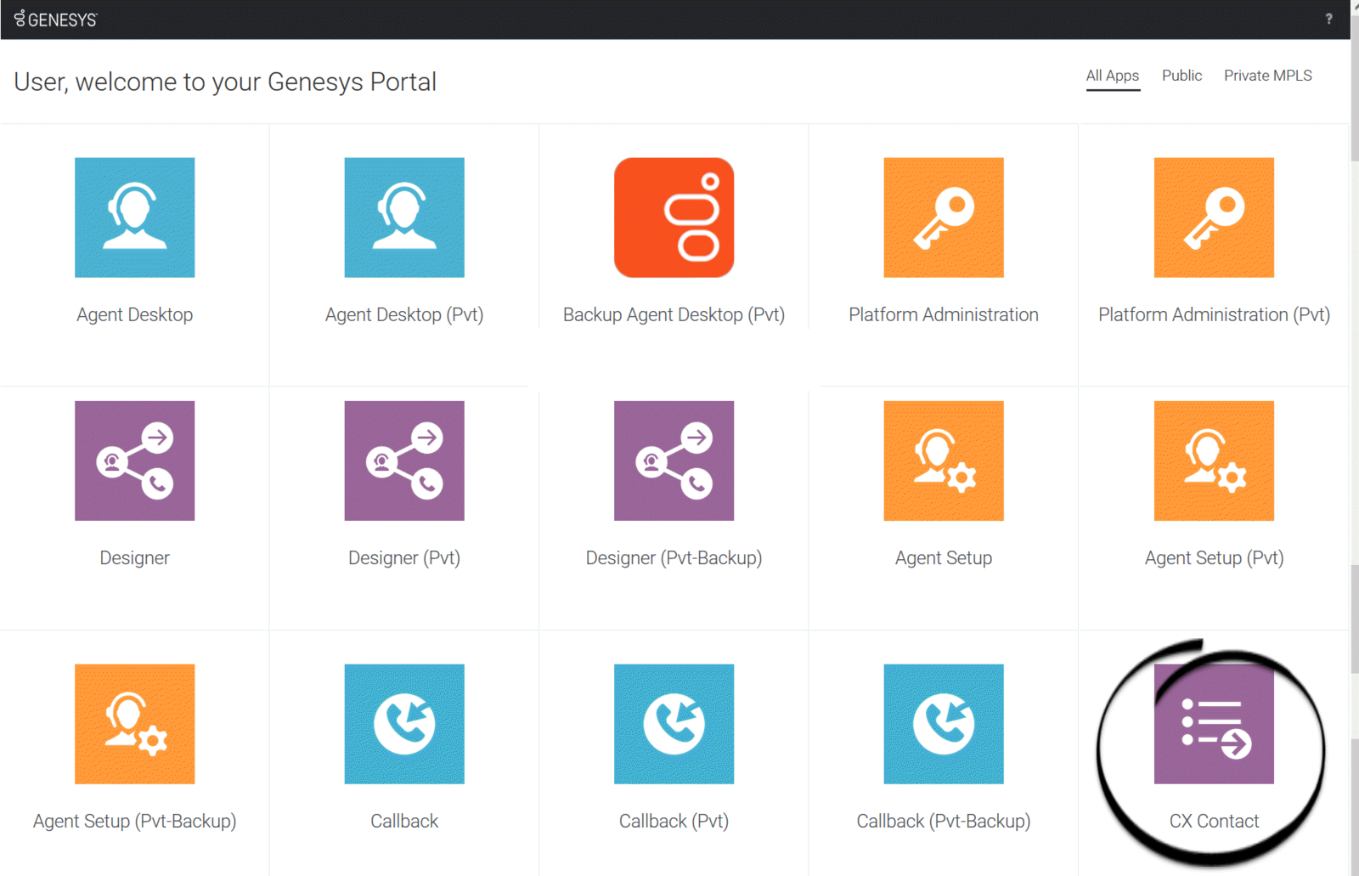The width and height of the screenshot is (1359, 876).
Task: Click the welcome heading text
Action: pyautogui.click(x=225, y=82)
